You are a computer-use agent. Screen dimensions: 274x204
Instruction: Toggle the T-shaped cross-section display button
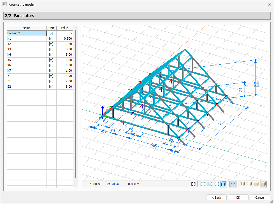click(233, 184)
